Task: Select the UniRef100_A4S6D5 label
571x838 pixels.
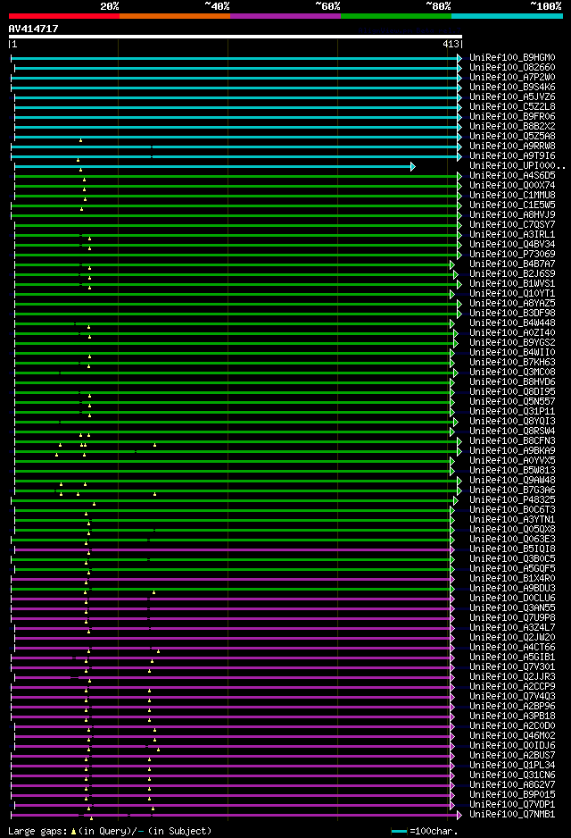Action: tap(512, 176)
